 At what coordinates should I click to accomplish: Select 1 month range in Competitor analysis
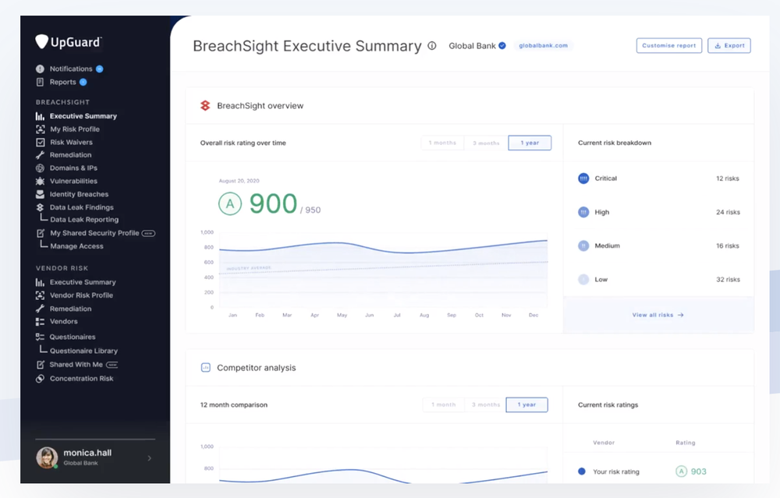[x=444, y=404]
